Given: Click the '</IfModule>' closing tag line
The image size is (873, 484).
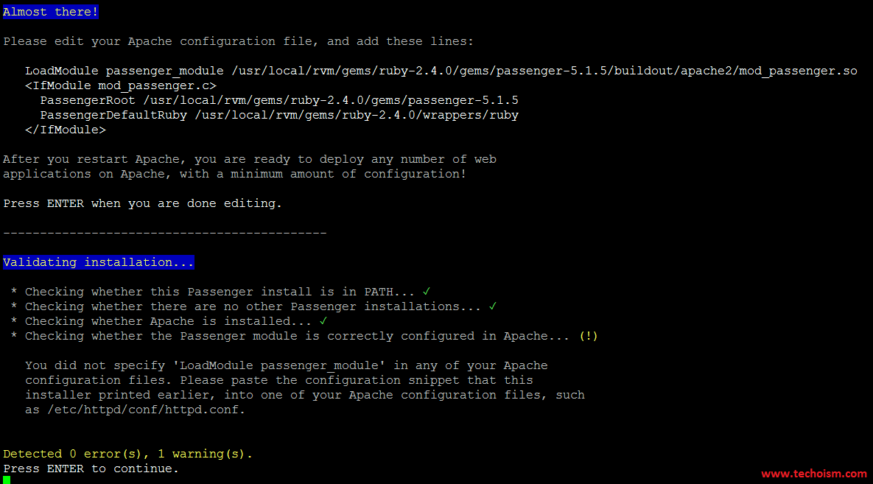Looking at the screenshot, I should pos(65,130).
